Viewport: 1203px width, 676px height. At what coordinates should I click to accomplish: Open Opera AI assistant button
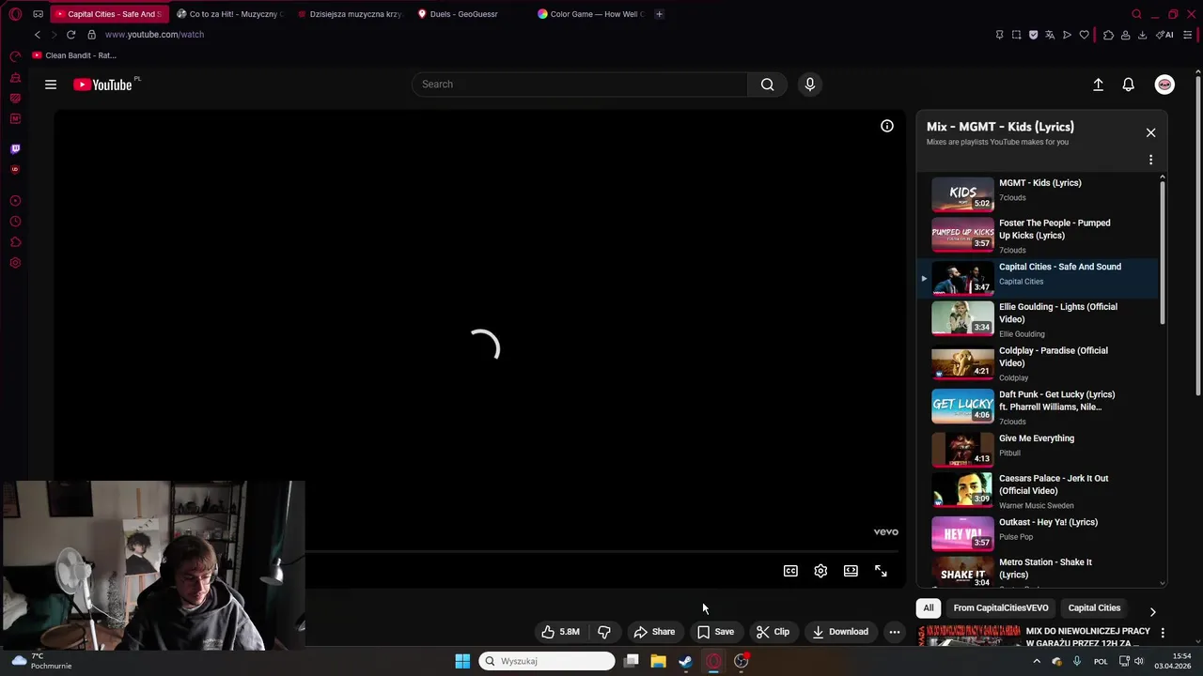click(x=1165, y=35)
